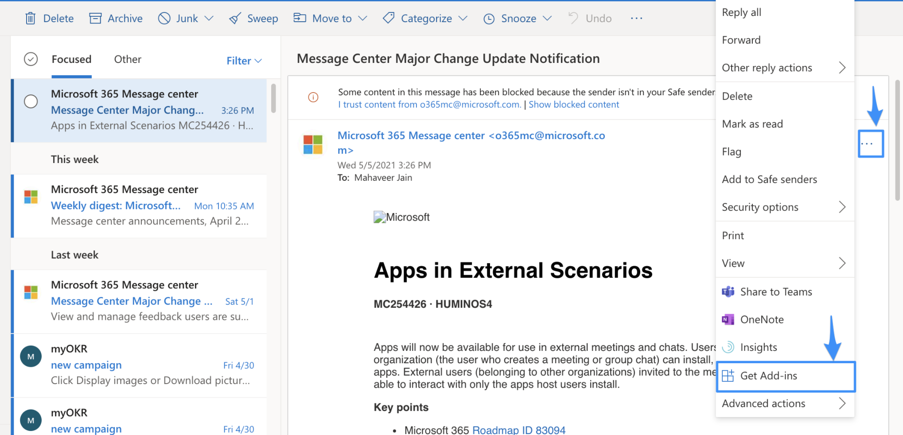903x435 pixels.
Task: Click the OneNote icon in the menu
Action: click(x=728, y=319)
